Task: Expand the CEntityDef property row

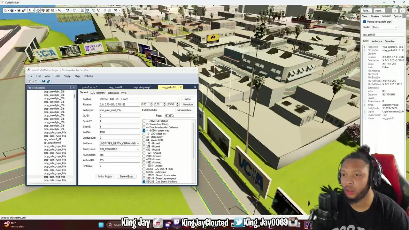Action: pos(365,50)
